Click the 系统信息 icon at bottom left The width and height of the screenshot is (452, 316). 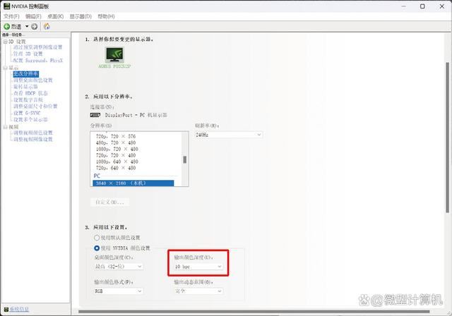pyautogui.click(x=5, y=309)
